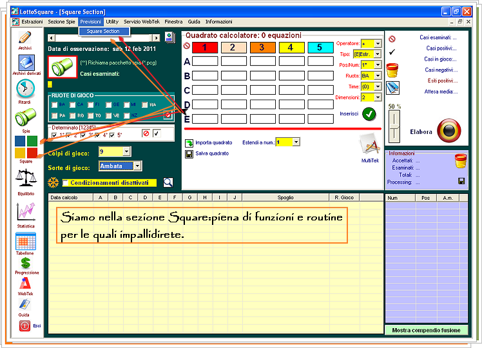Click the row A column 1 input cell
Image resolution: width=482 pixels, height=348 pixels.
(205, 61)
